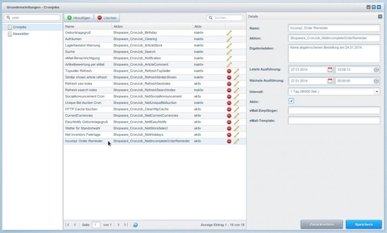The height and width of the screenshot is (233, 387).
Task: Click the eMail-Empfänger input field
Action: click(x=334, y=111)
